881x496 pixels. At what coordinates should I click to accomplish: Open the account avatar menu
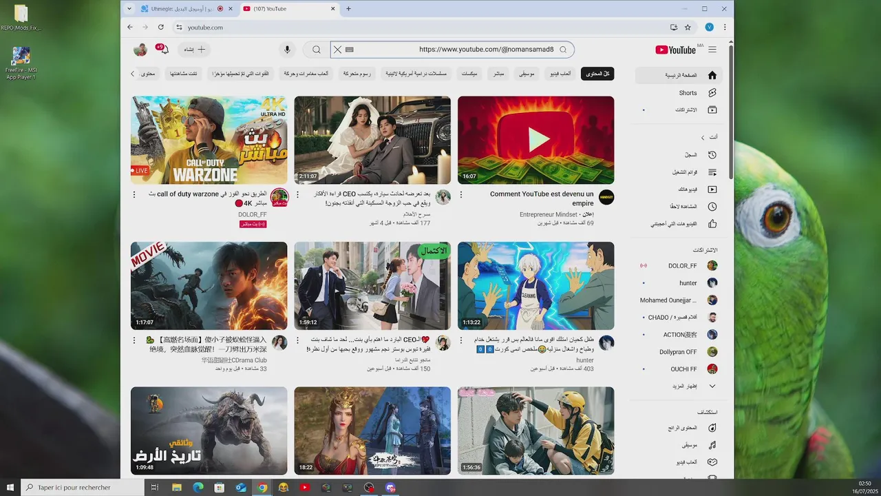coord(140,50)
